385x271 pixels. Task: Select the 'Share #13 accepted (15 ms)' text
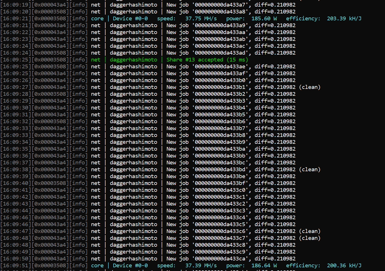[x=207, y=60]
